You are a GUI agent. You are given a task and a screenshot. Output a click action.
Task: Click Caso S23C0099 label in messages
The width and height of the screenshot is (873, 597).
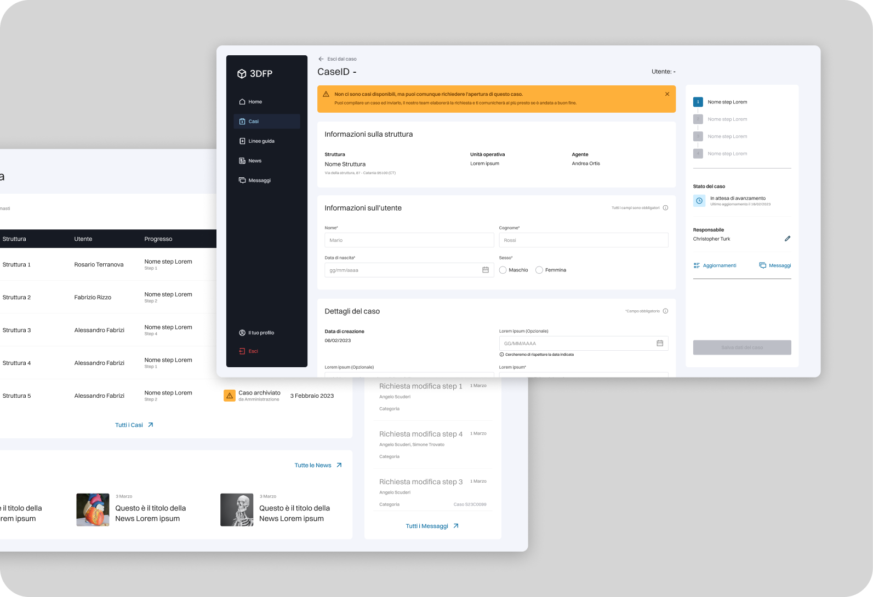470,505
